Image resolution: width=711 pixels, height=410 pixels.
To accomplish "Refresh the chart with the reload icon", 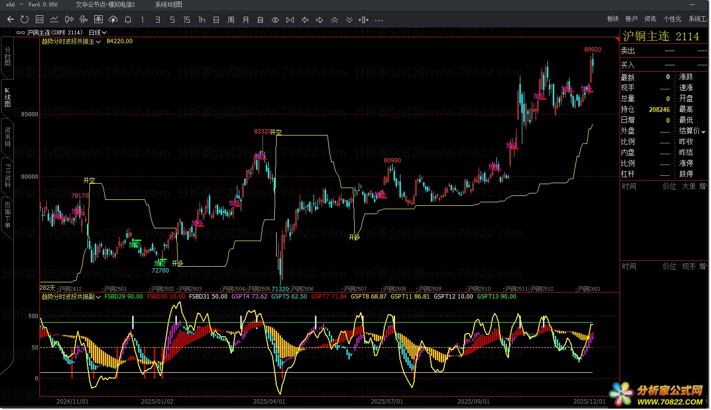I will point(25,20).
